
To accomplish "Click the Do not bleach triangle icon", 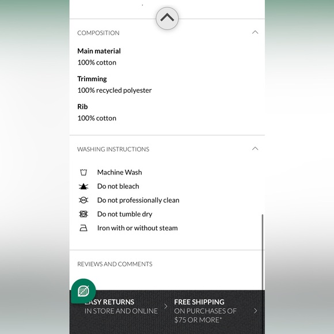I will click(83, 187).
